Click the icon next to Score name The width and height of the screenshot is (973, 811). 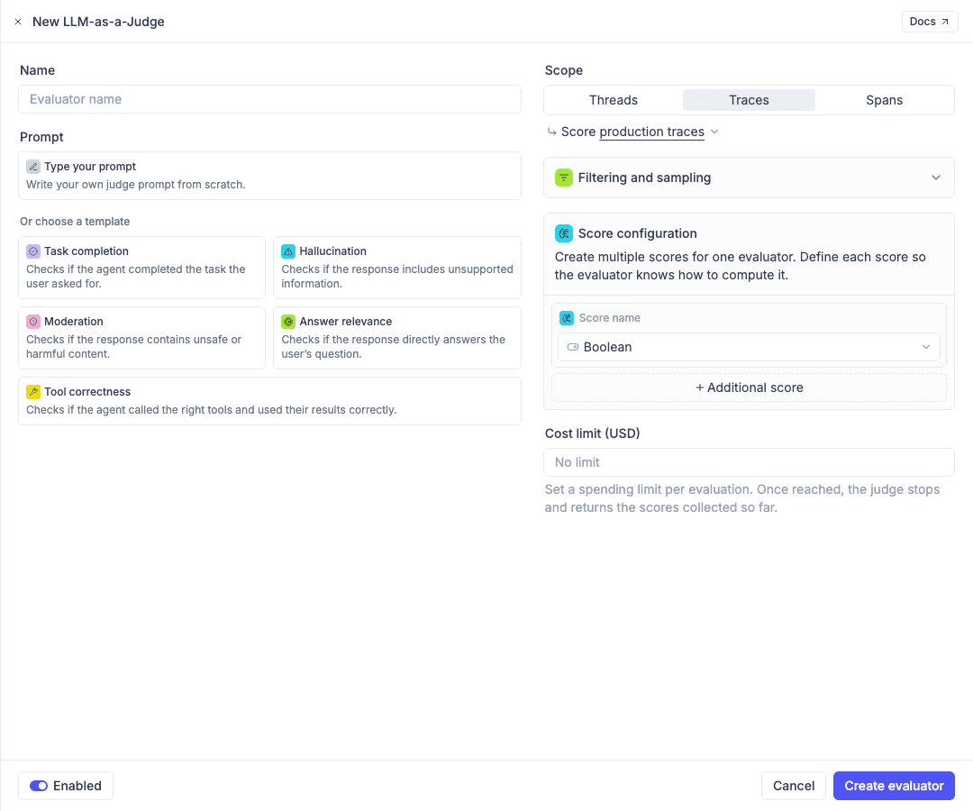click(x=567, y=318)
